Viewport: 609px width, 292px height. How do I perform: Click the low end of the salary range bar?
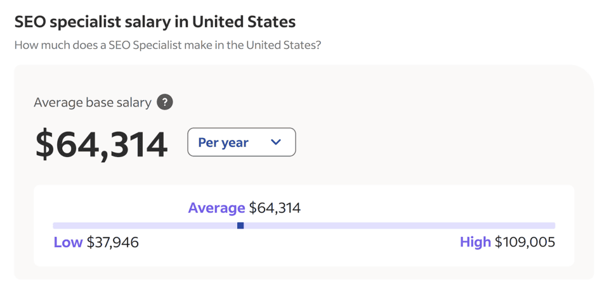click(x=57, y=225)
